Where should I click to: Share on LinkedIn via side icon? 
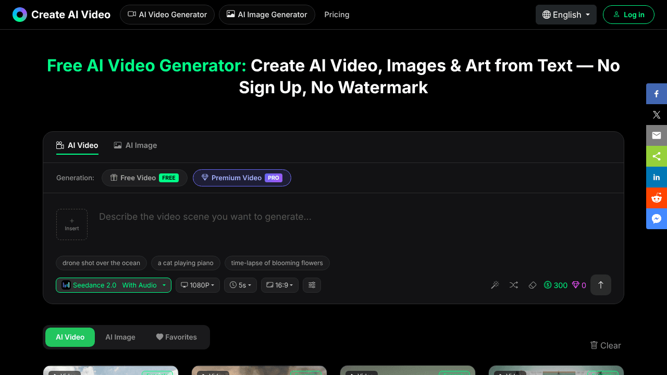click(657, 177)
